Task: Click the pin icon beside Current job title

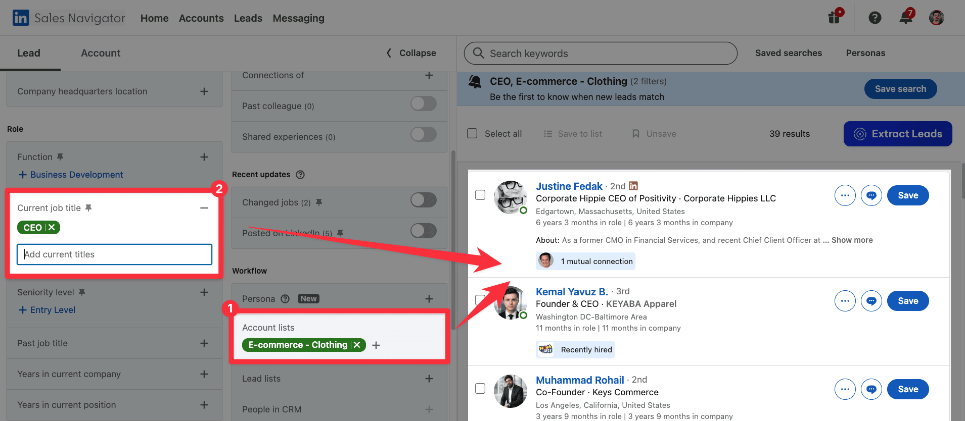Action: click(88, 208)
